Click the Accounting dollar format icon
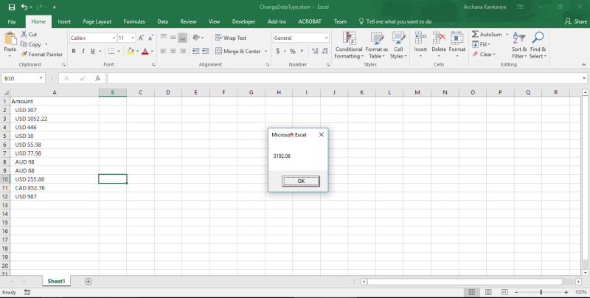 [x=278, y=51]
